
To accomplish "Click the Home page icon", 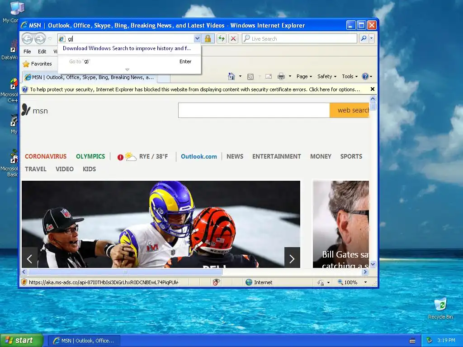I will (231, 76).
